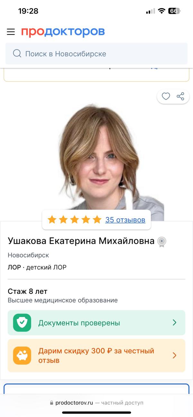Expand the Документы проверены chevron

[174, 322]
